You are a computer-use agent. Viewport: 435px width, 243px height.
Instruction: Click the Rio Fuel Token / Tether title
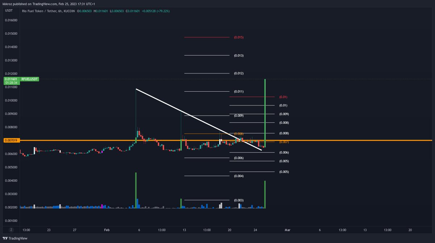coord(43,11)
